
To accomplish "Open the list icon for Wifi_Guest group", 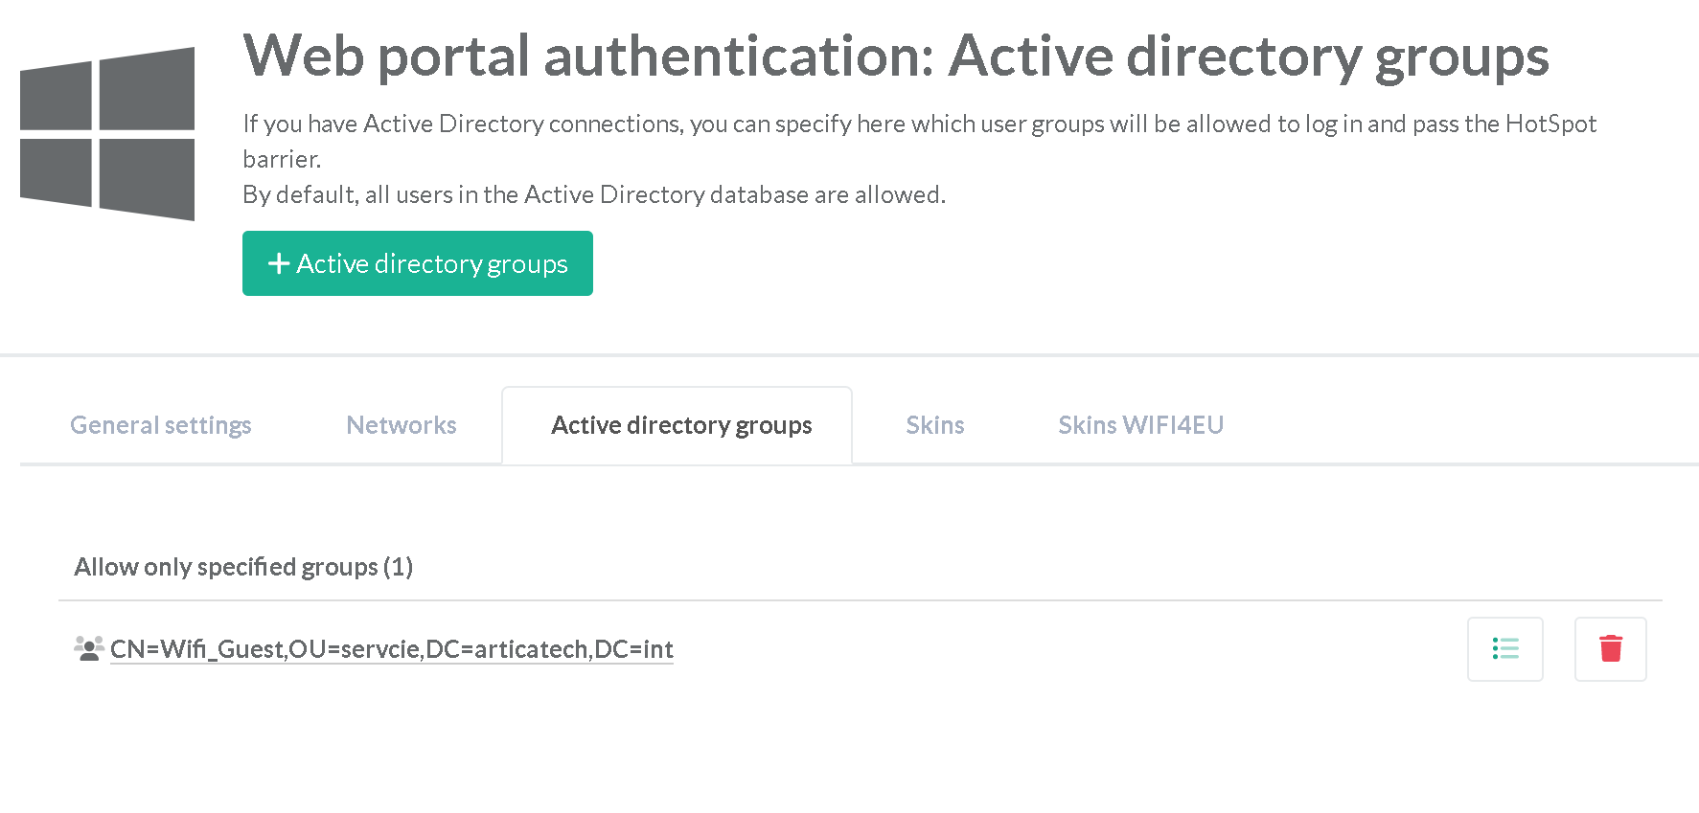I will point(1504,649).
